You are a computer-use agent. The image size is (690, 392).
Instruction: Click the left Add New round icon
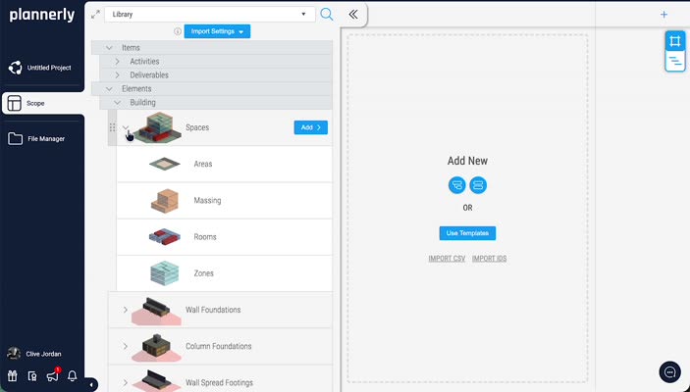[456, 185]
